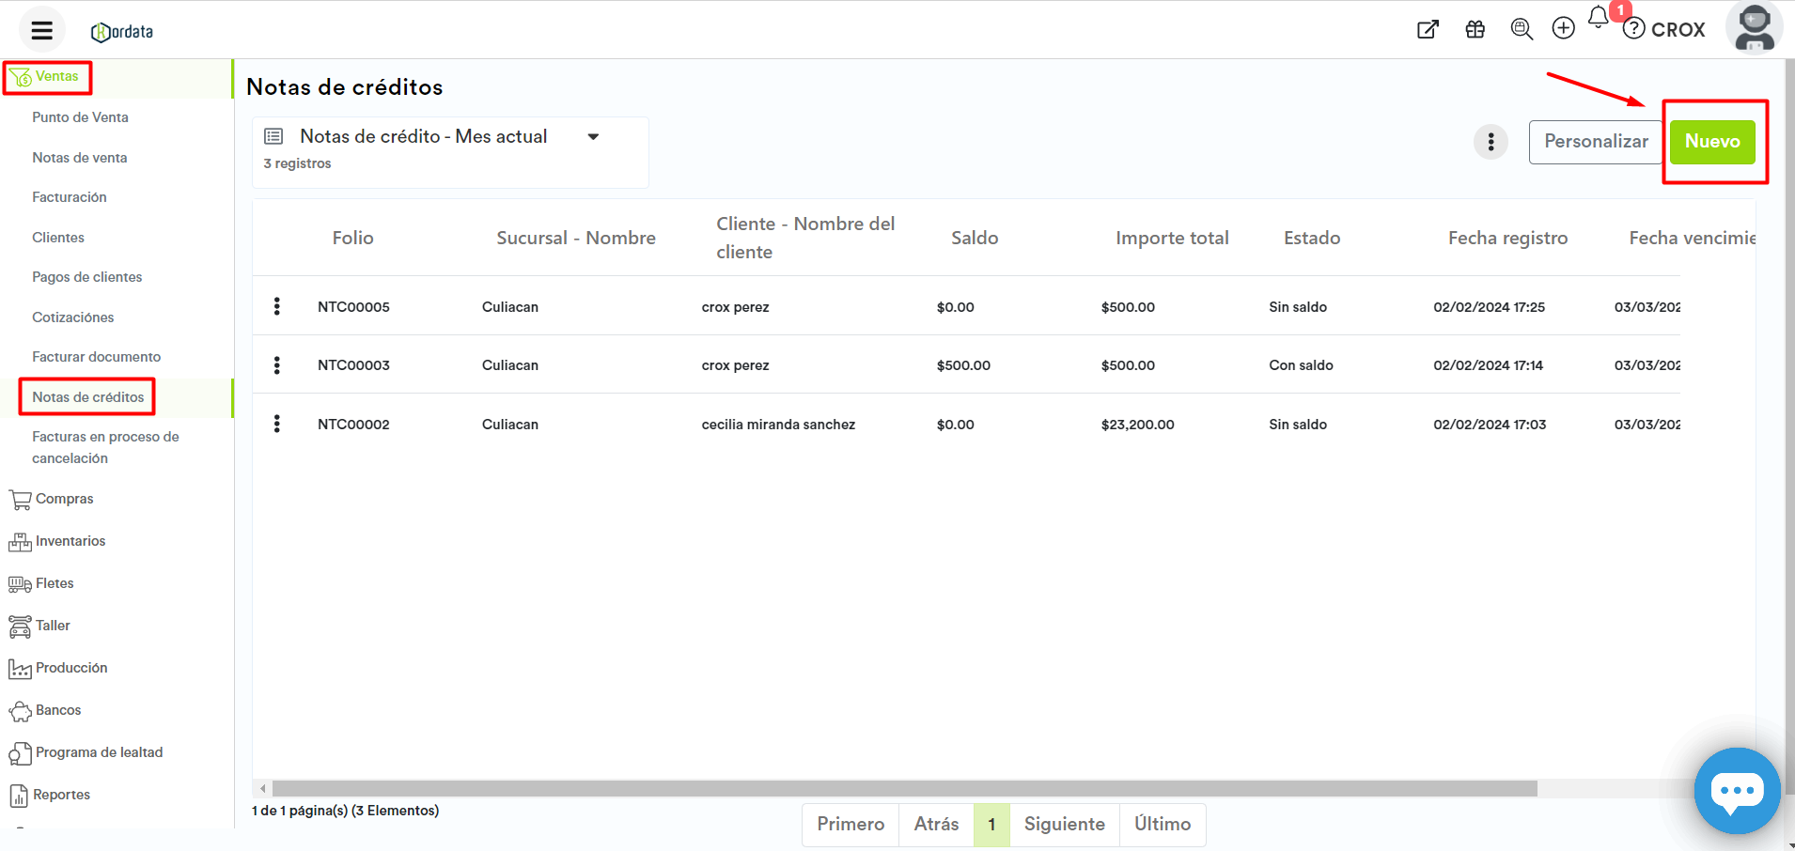Screen dimensions: 1795x851
Task: Go to the Siguiente page
Action: point(1064,824)
